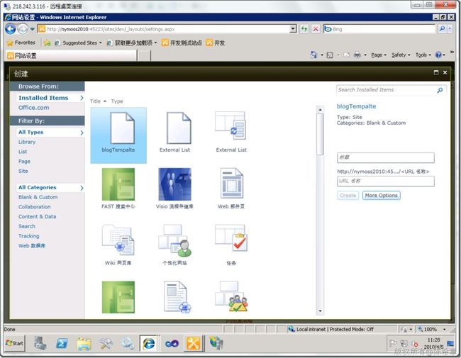Click the search icon in Search Installed Items
Screen dimensions: 461x358
pos(440,90)
